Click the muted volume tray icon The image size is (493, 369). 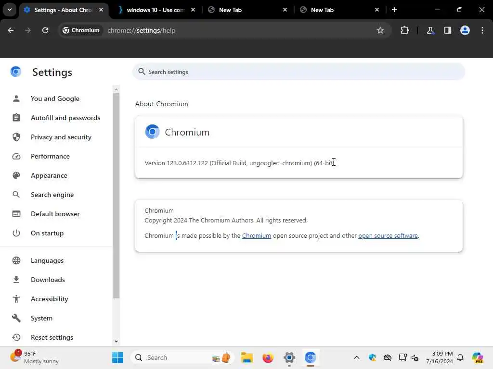[415, 357]
